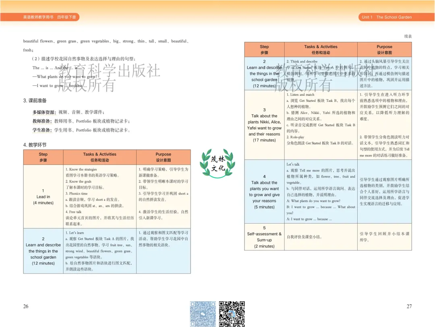
Task: Click the 续表 label above right table
Action: pyautogui.click(x=408, y=36)
